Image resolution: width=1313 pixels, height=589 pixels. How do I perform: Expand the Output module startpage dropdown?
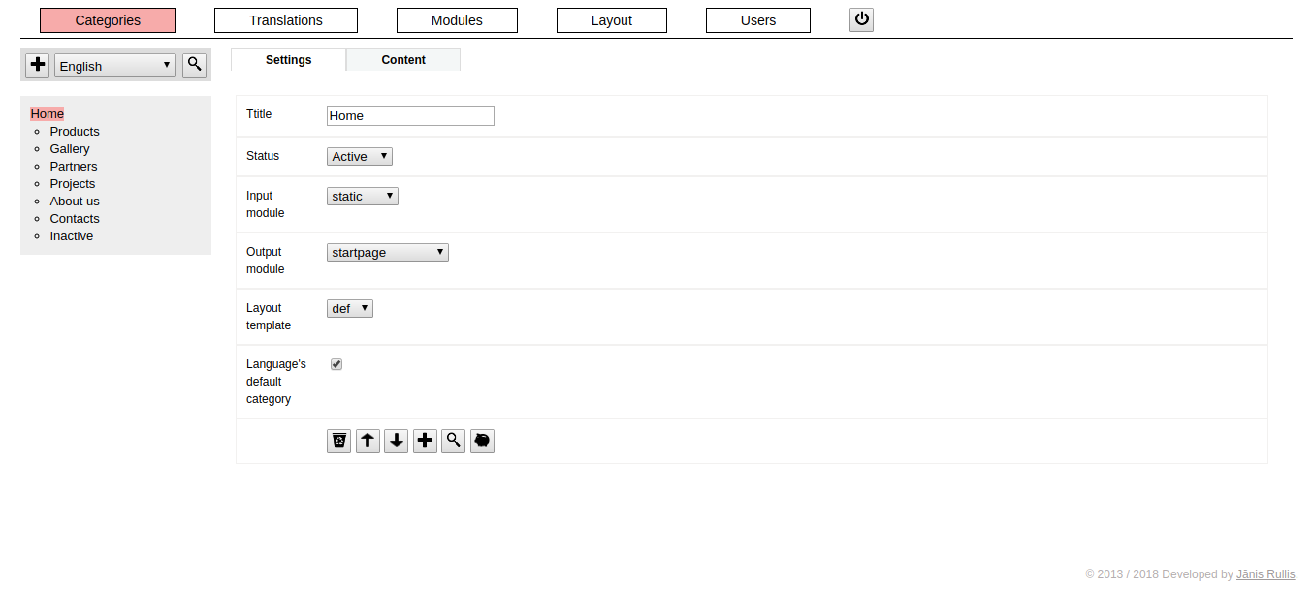point(388,252)
